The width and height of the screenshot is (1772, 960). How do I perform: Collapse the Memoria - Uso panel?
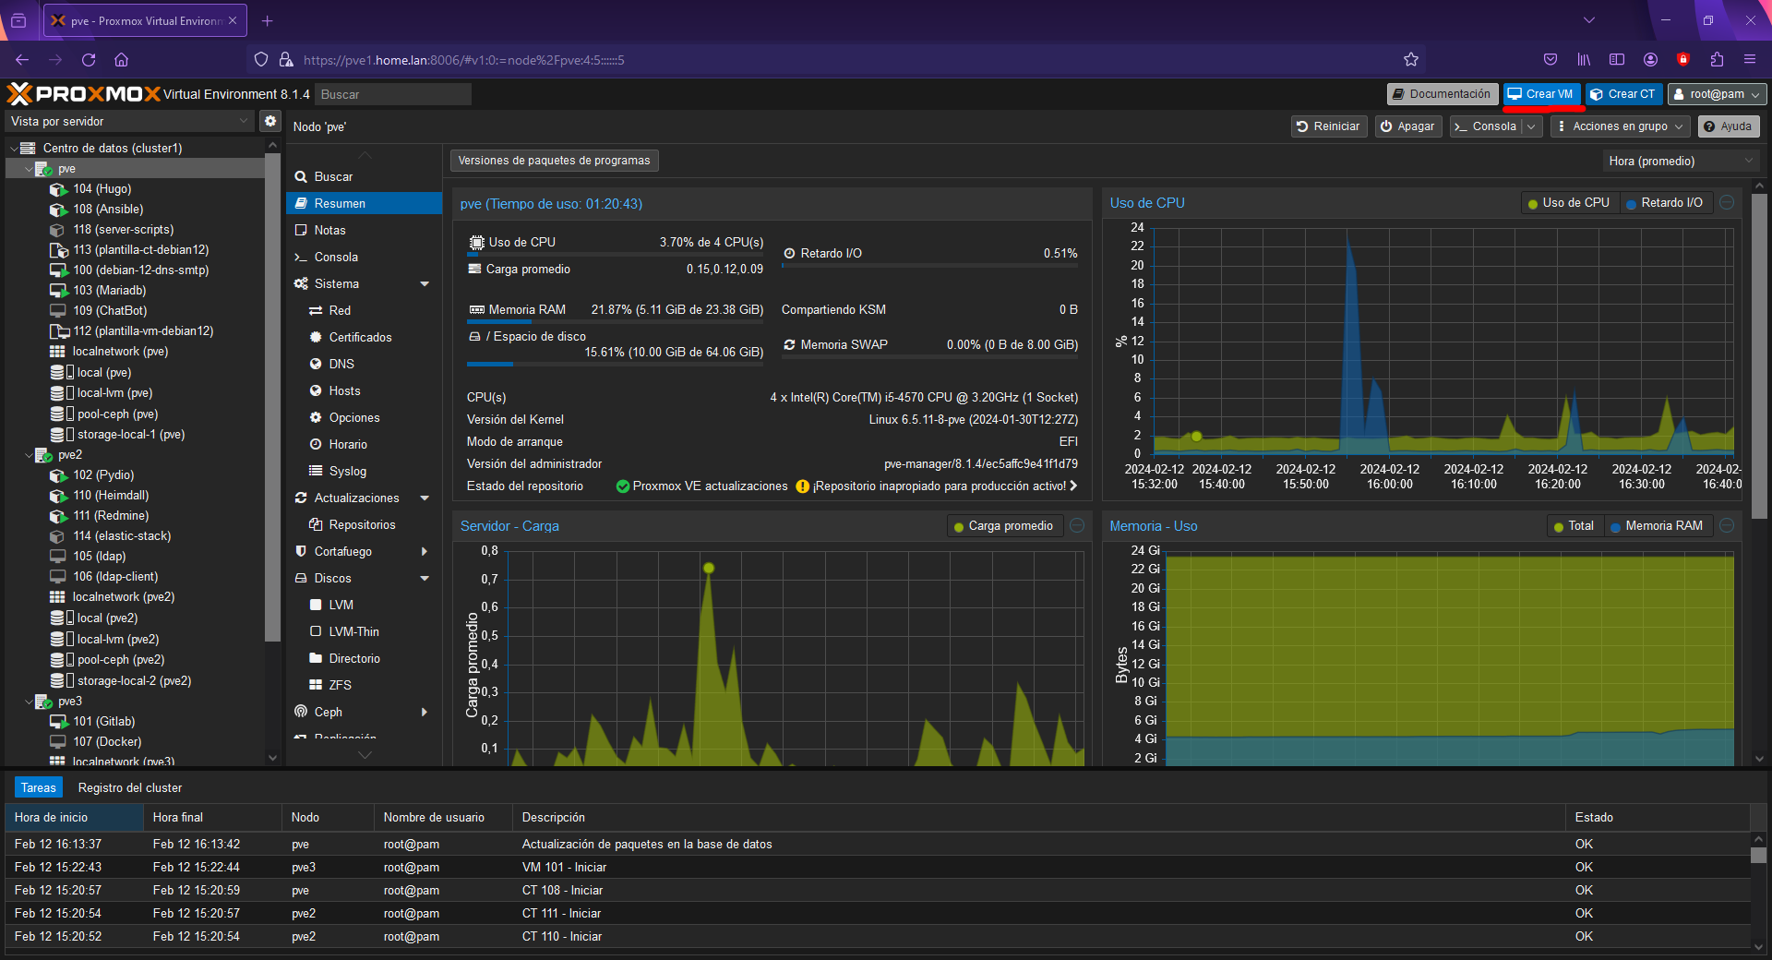(1727, 526)
